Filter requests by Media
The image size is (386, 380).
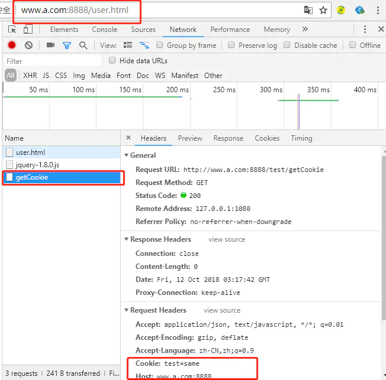(x=101, y=76)
